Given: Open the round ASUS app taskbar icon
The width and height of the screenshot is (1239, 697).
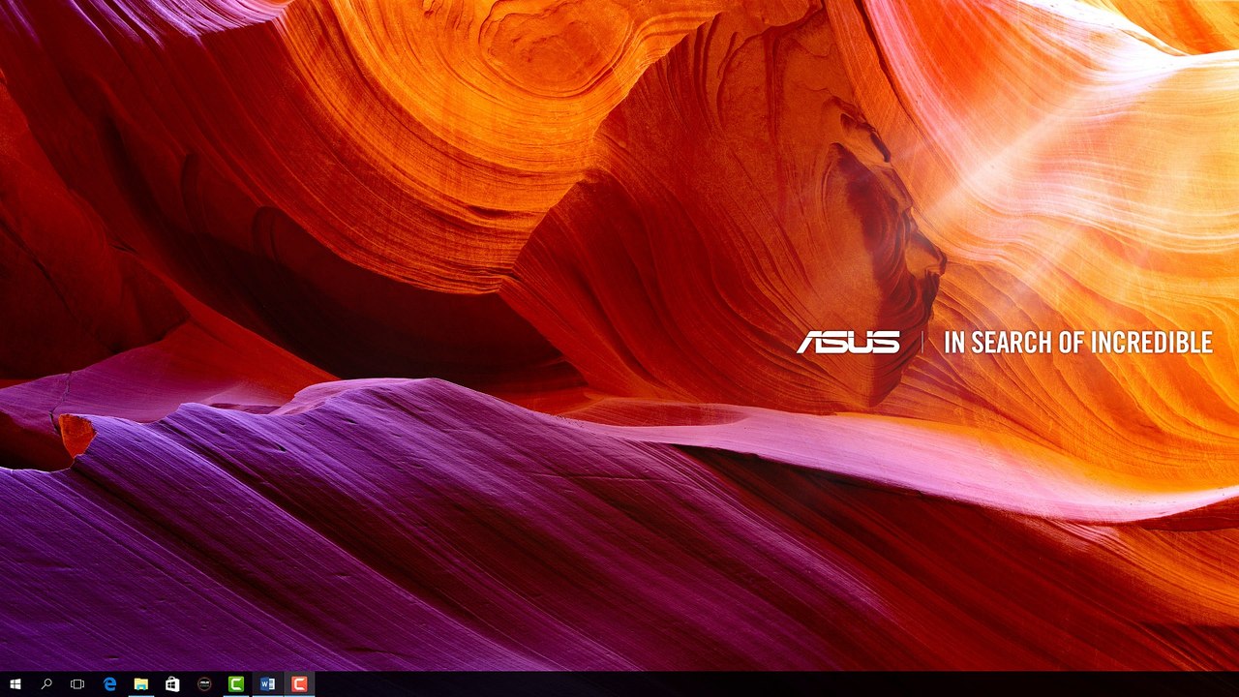Looking at the screenshot, I should (204, 684).
